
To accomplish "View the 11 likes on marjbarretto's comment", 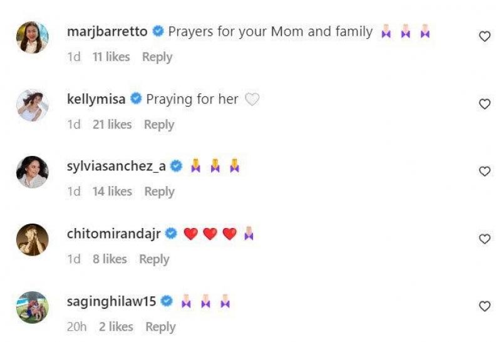I will 110,57.
